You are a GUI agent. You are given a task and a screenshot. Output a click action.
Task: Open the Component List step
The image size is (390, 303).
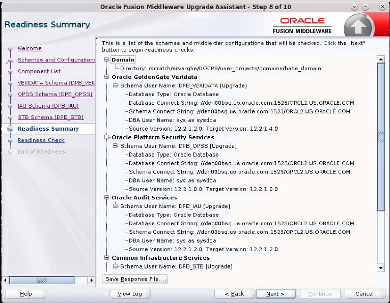pos(39,71)
